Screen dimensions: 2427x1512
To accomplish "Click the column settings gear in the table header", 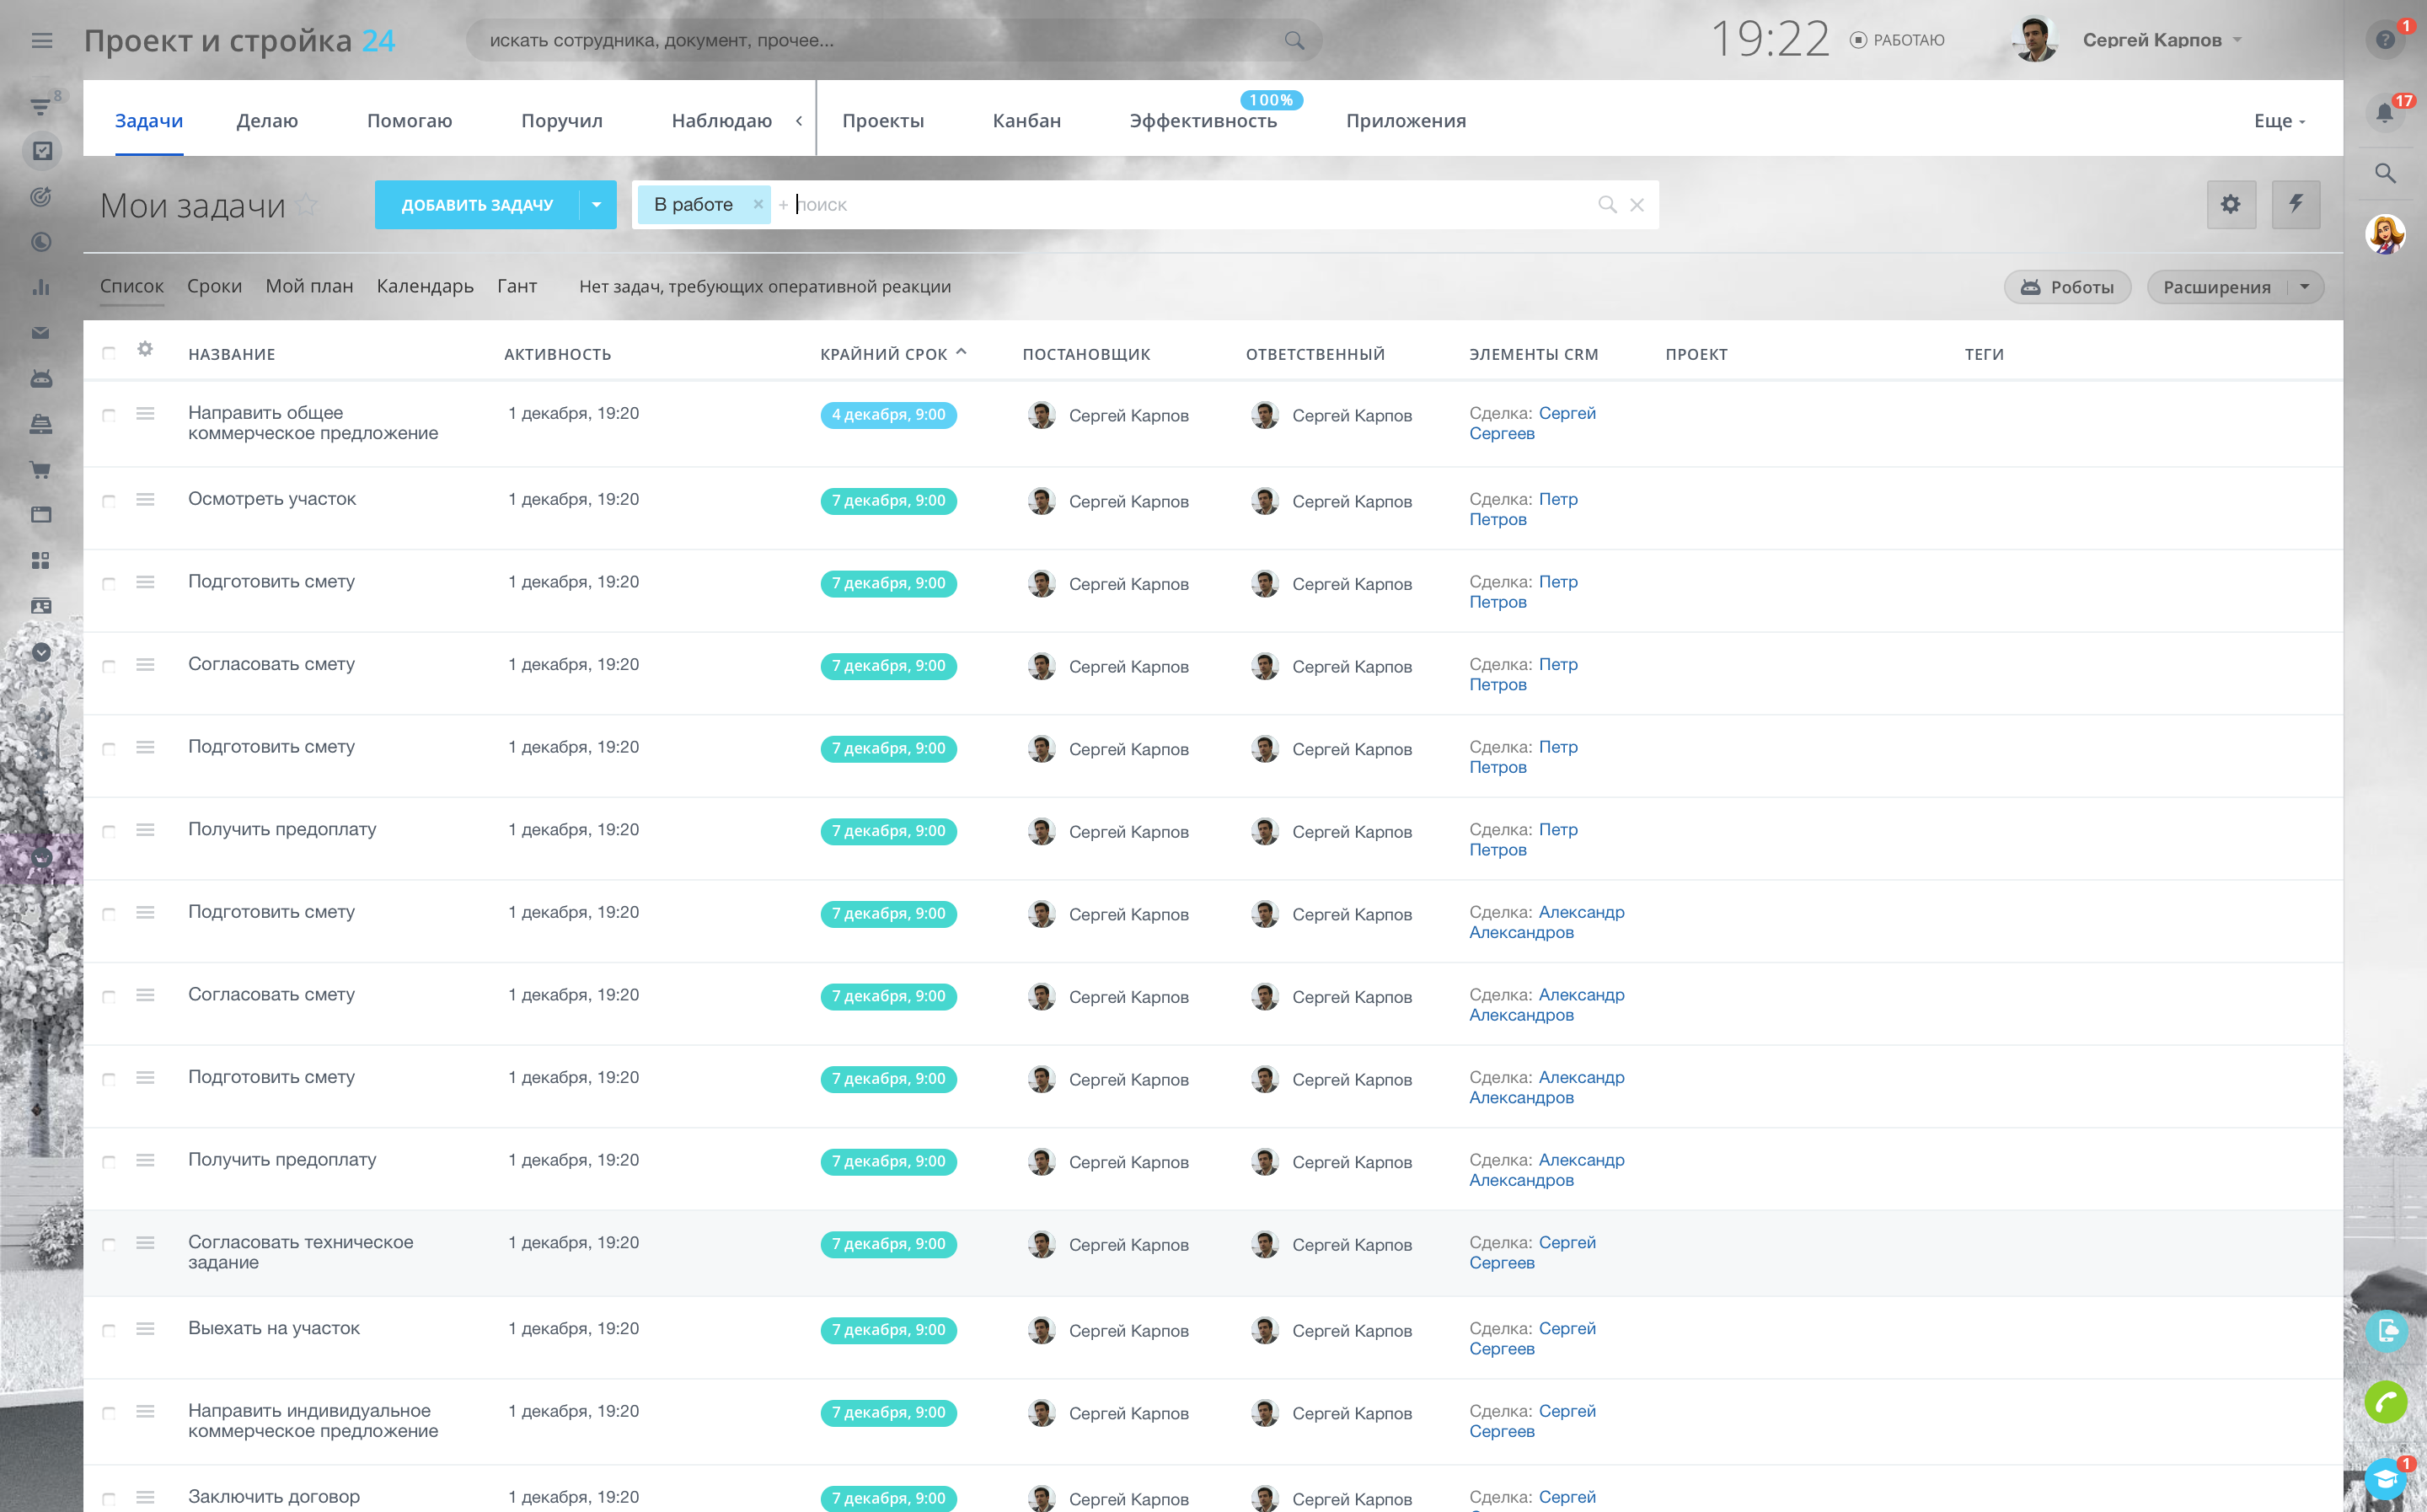I will pos(145,349).
